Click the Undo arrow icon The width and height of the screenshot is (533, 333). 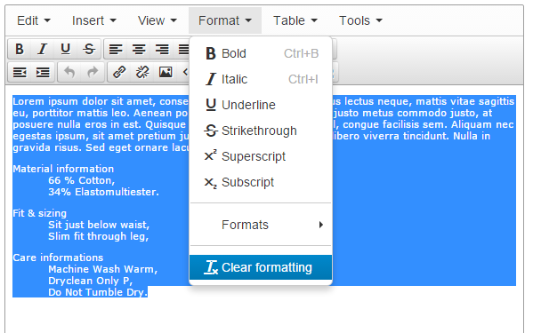click(x=69, y=72)
